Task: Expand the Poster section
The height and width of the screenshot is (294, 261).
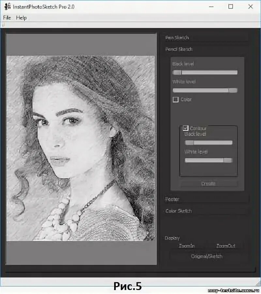Action: click(206, 199)
